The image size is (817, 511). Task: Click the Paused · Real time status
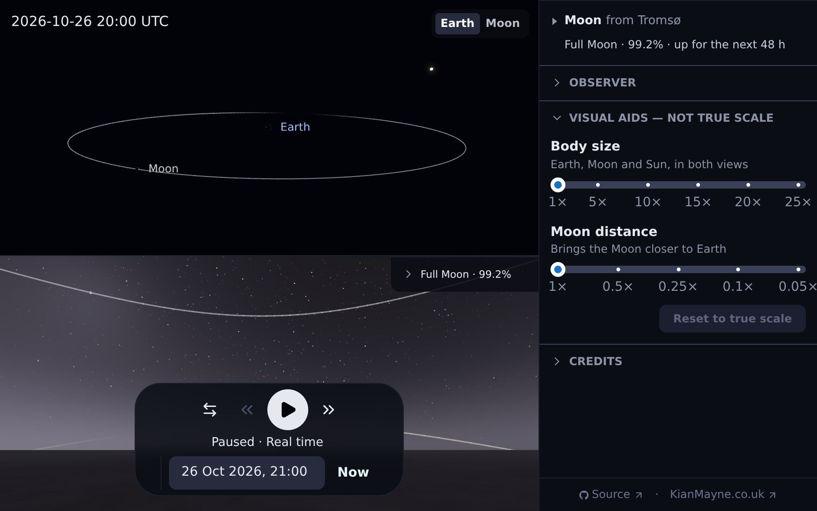click(x=267, y=442)
